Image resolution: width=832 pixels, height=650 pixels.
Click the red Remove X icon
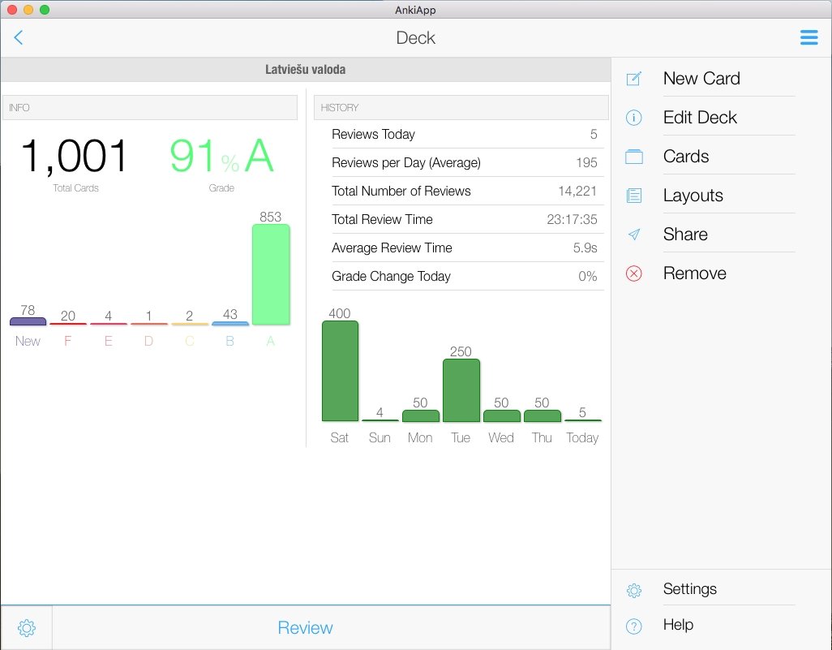click(x=634, y=273)
